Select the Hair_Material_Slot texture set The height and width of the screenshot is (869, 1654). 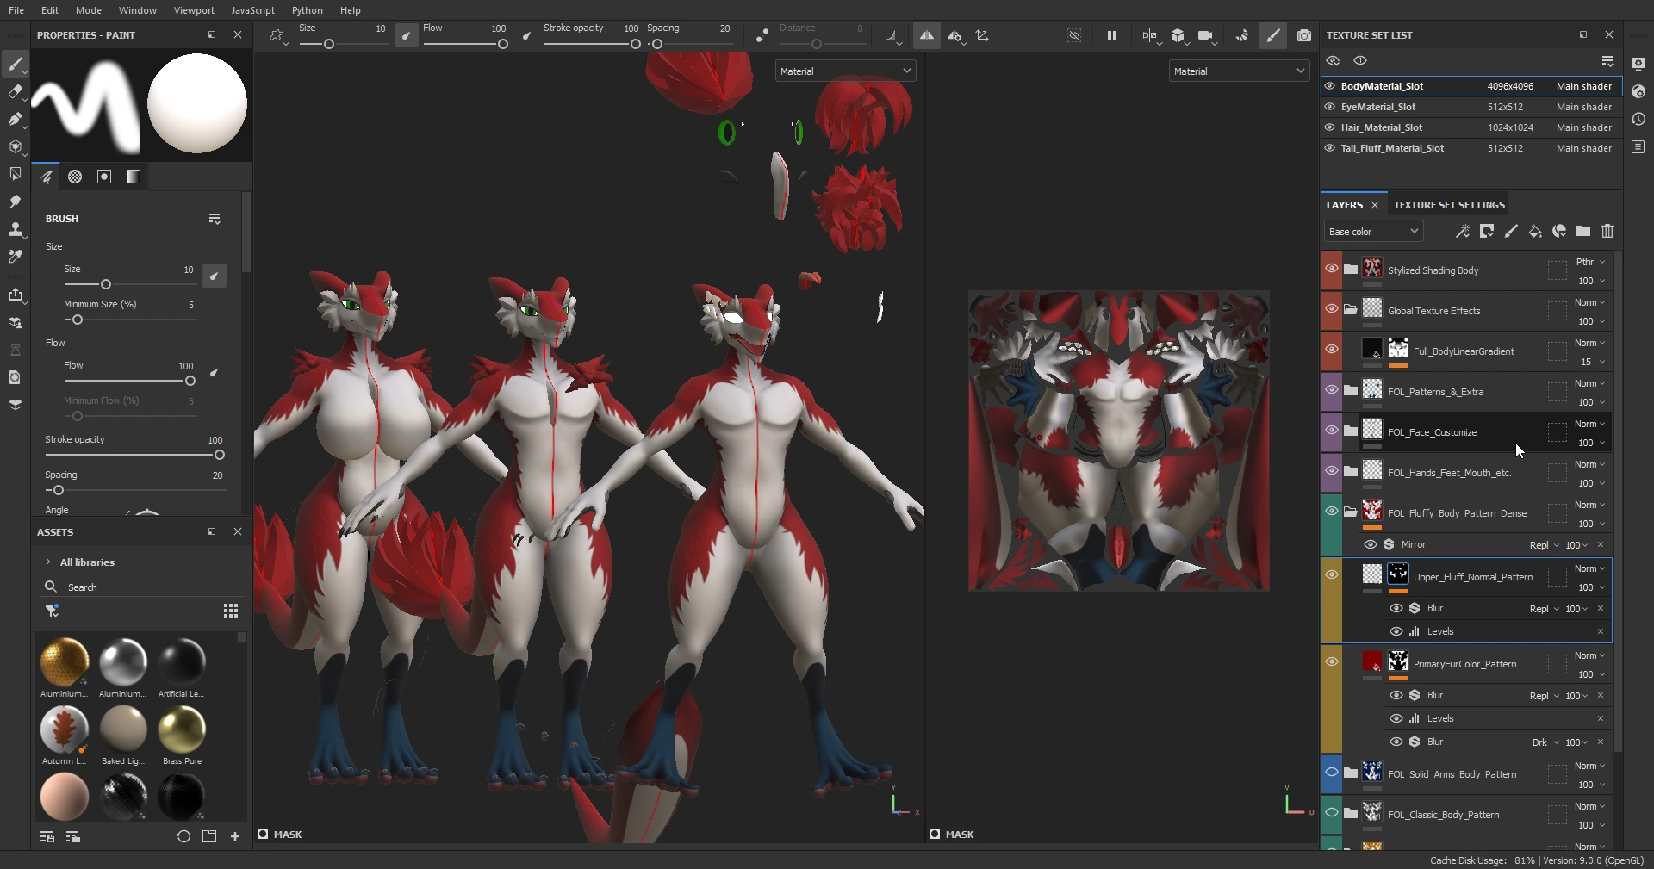1382,127
